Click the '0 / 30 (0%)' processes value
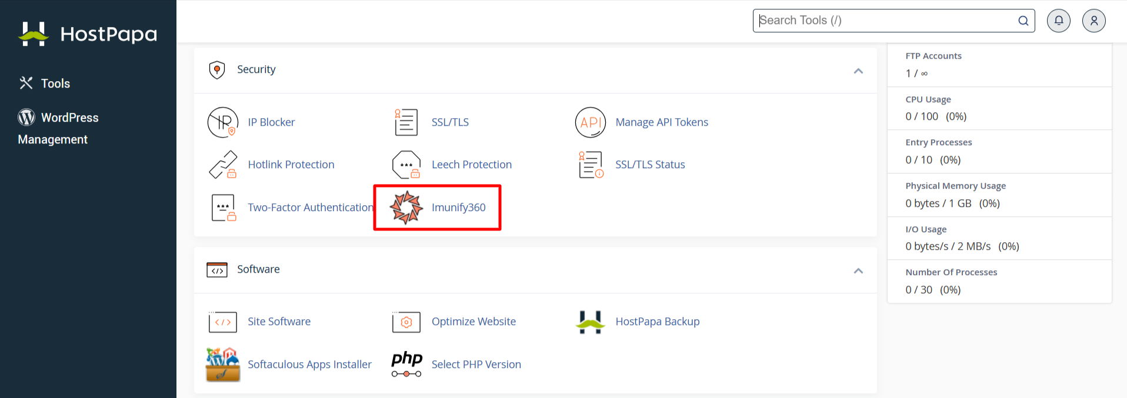 (x=933, y=290)
